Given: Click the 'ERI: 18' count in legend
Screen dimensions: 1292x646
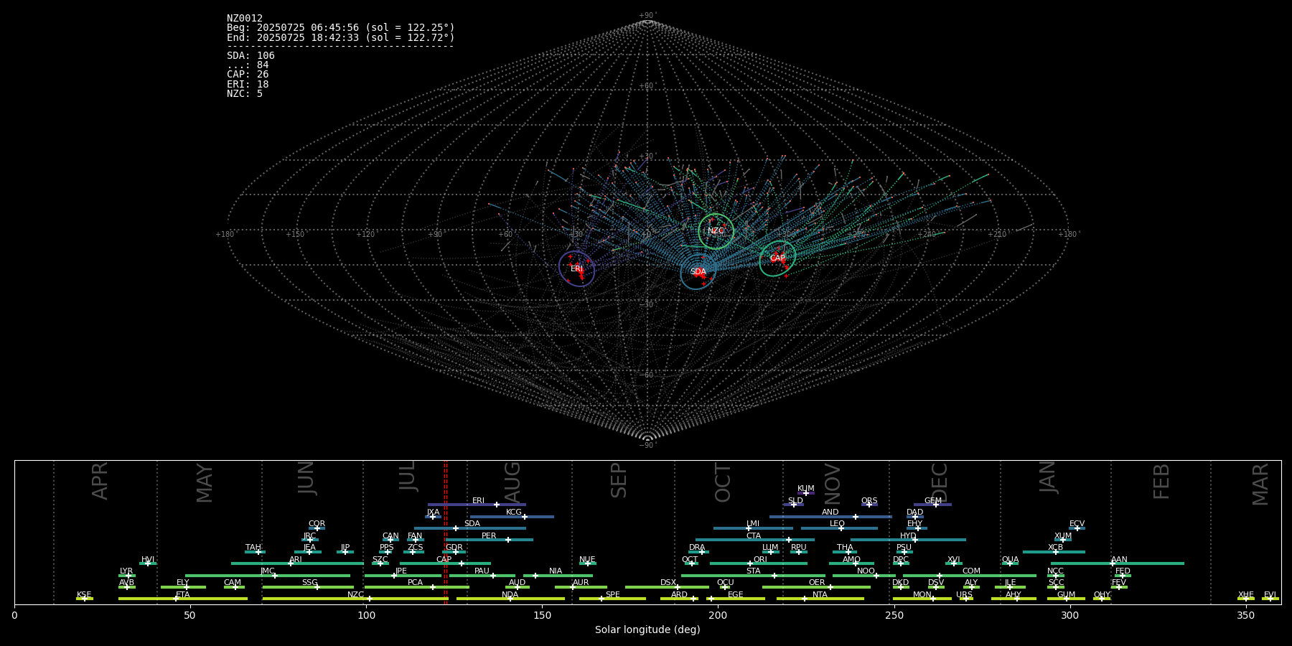Looking at the screenshot, I should [x=248, y=85].
